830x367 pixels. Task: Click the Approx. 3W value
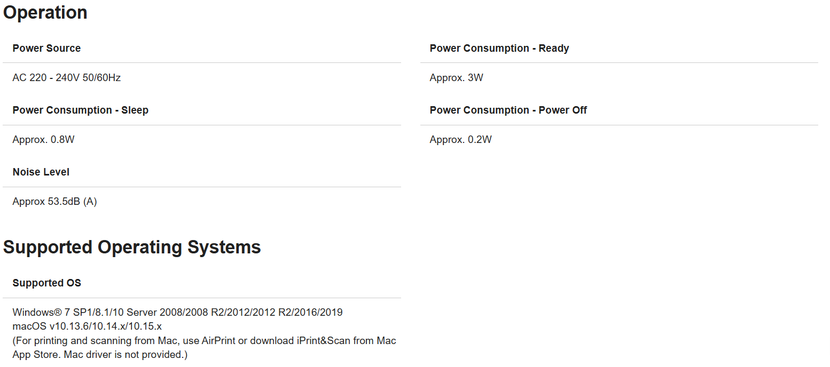[457, 78]
